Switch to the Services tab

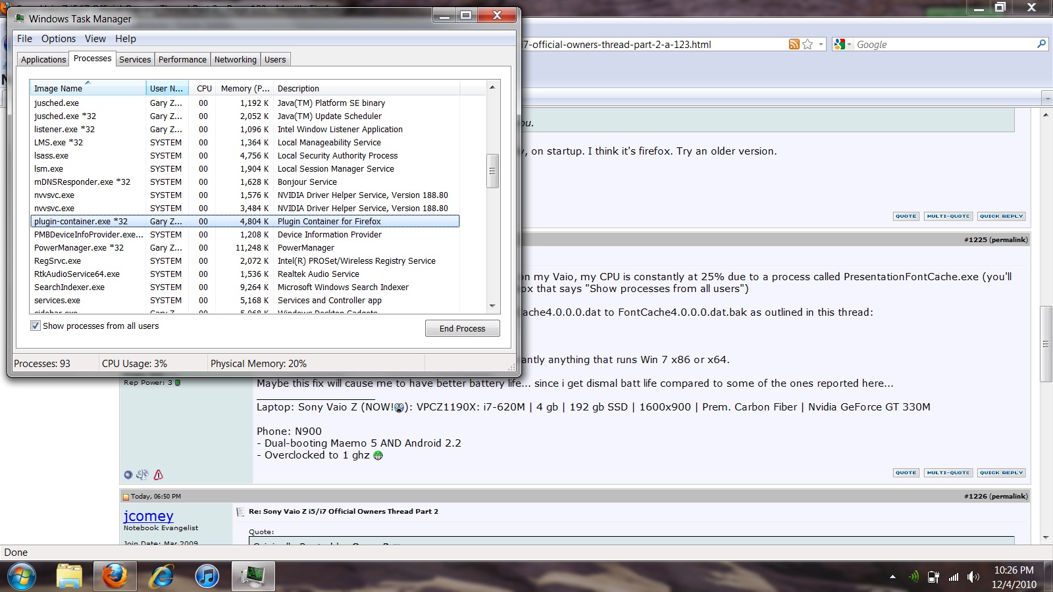[x=135, y=59]
